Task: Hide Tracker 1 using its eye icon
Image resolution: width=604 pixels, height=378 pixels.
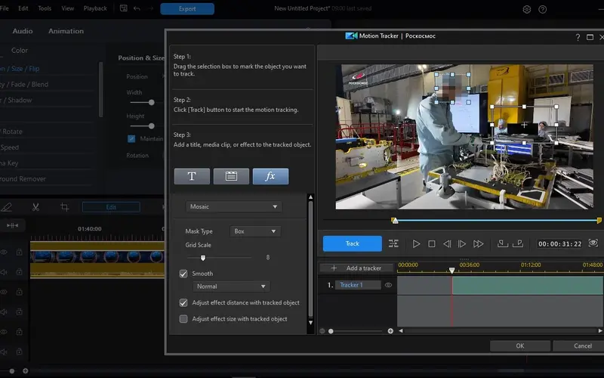Action: [x=389, y=285]
